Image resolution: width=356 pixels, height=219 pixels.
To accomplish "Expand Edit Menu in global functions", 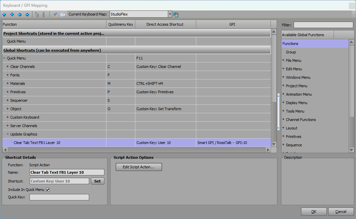I will [x=283, y=69].
